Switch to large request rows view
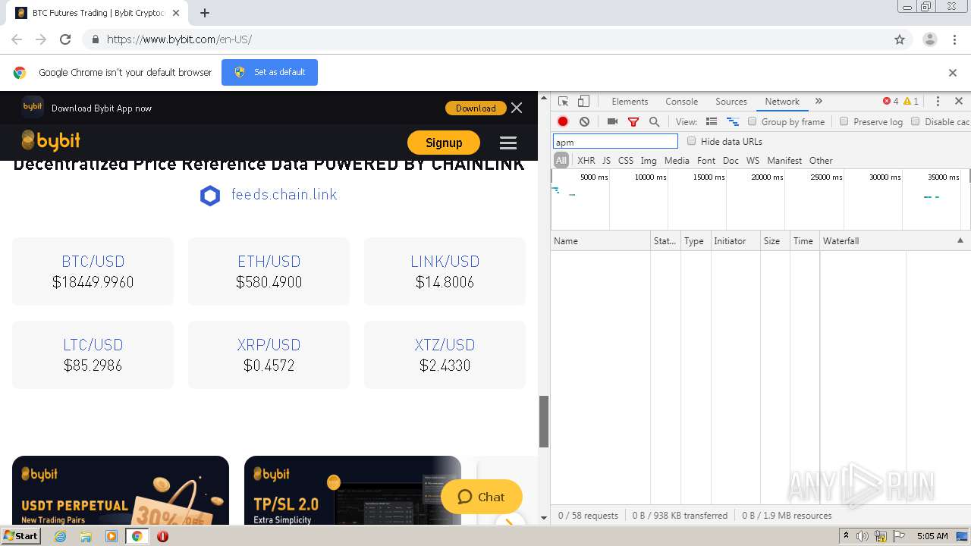 click(712, 121)
